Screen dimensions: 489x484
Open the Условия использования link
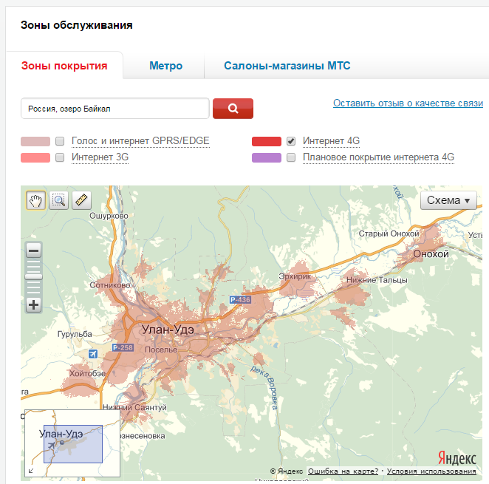point(431,471)
